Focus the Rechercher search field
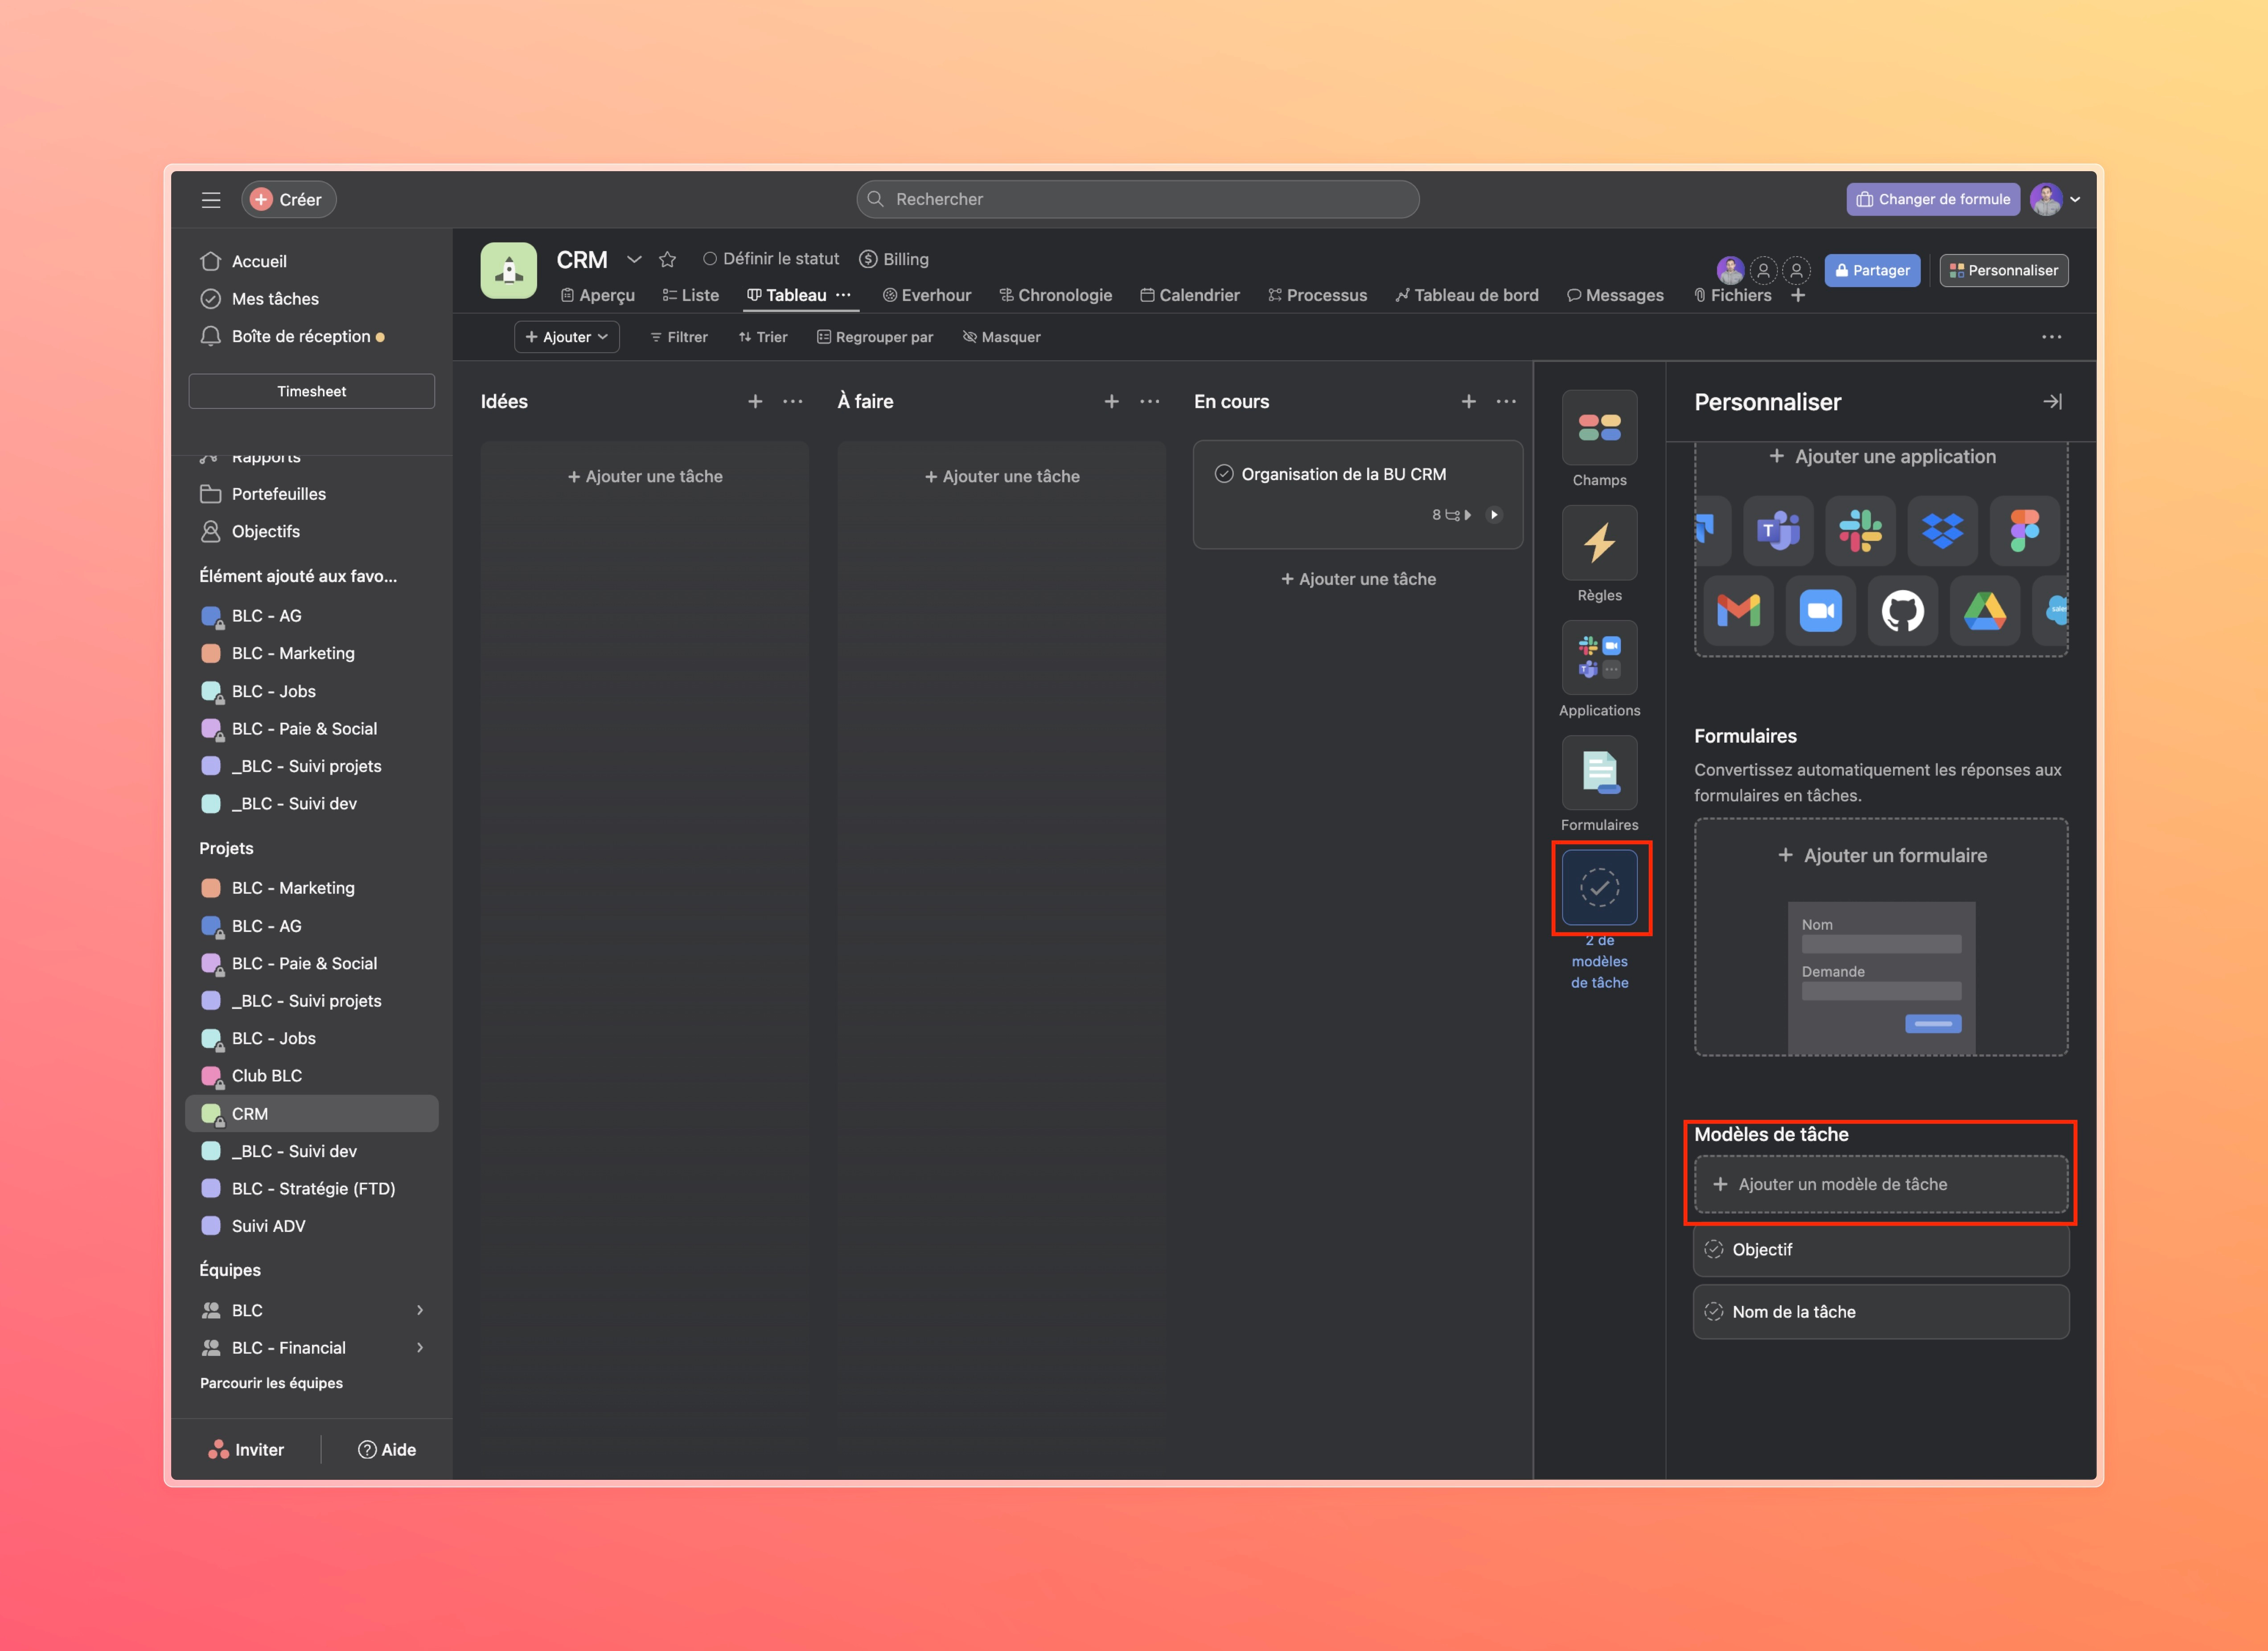This screenshot has width=2268, height=1651. 1138,200
